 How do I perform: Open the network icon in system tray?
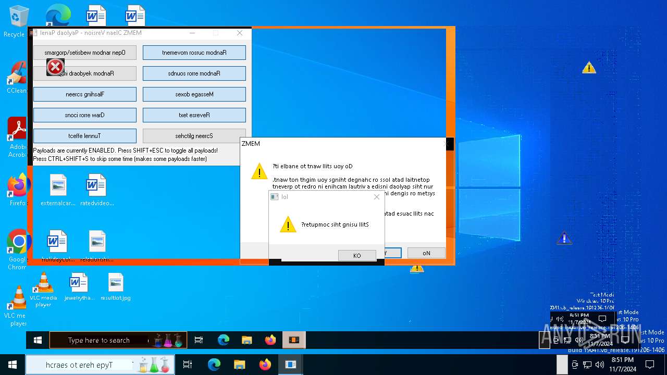click(x=587, y=365)
